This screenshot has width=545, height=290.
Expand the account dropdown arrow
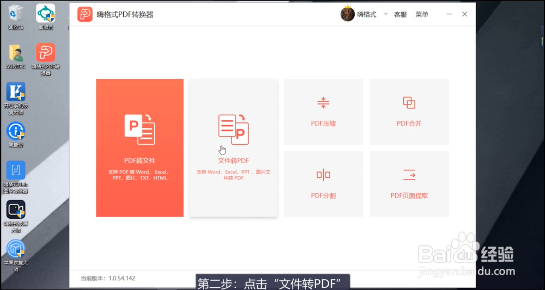coord(385,15)
